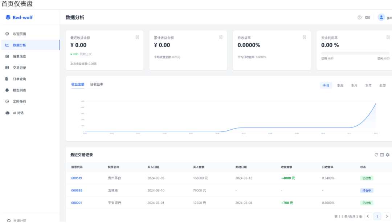Click the Red-wolf logo icon
Screen dimensions: 392x223
[8, 17]
